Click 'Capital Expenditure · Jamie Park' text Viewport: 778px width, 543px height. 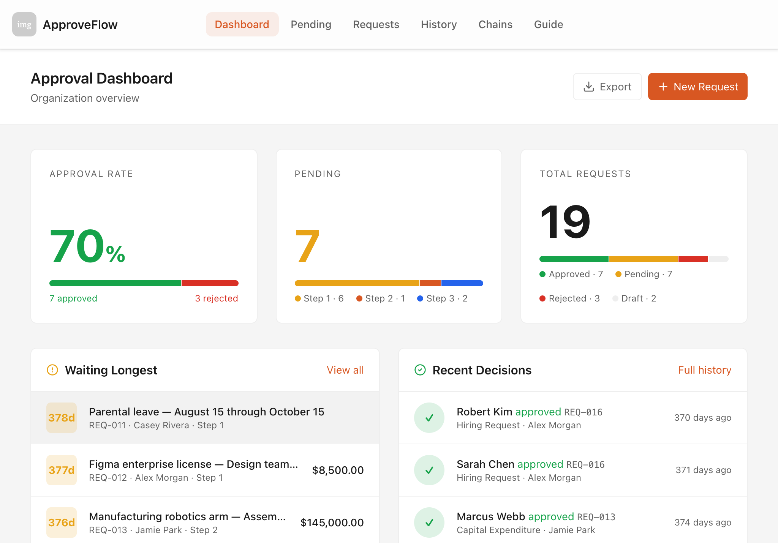[x=526, y=530]
